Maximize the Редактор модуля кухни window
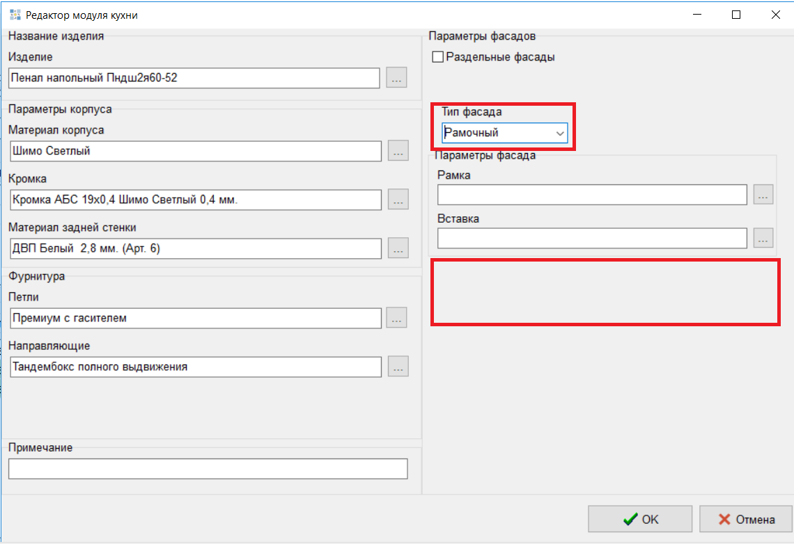794x544 pixels. coord(736,15)
